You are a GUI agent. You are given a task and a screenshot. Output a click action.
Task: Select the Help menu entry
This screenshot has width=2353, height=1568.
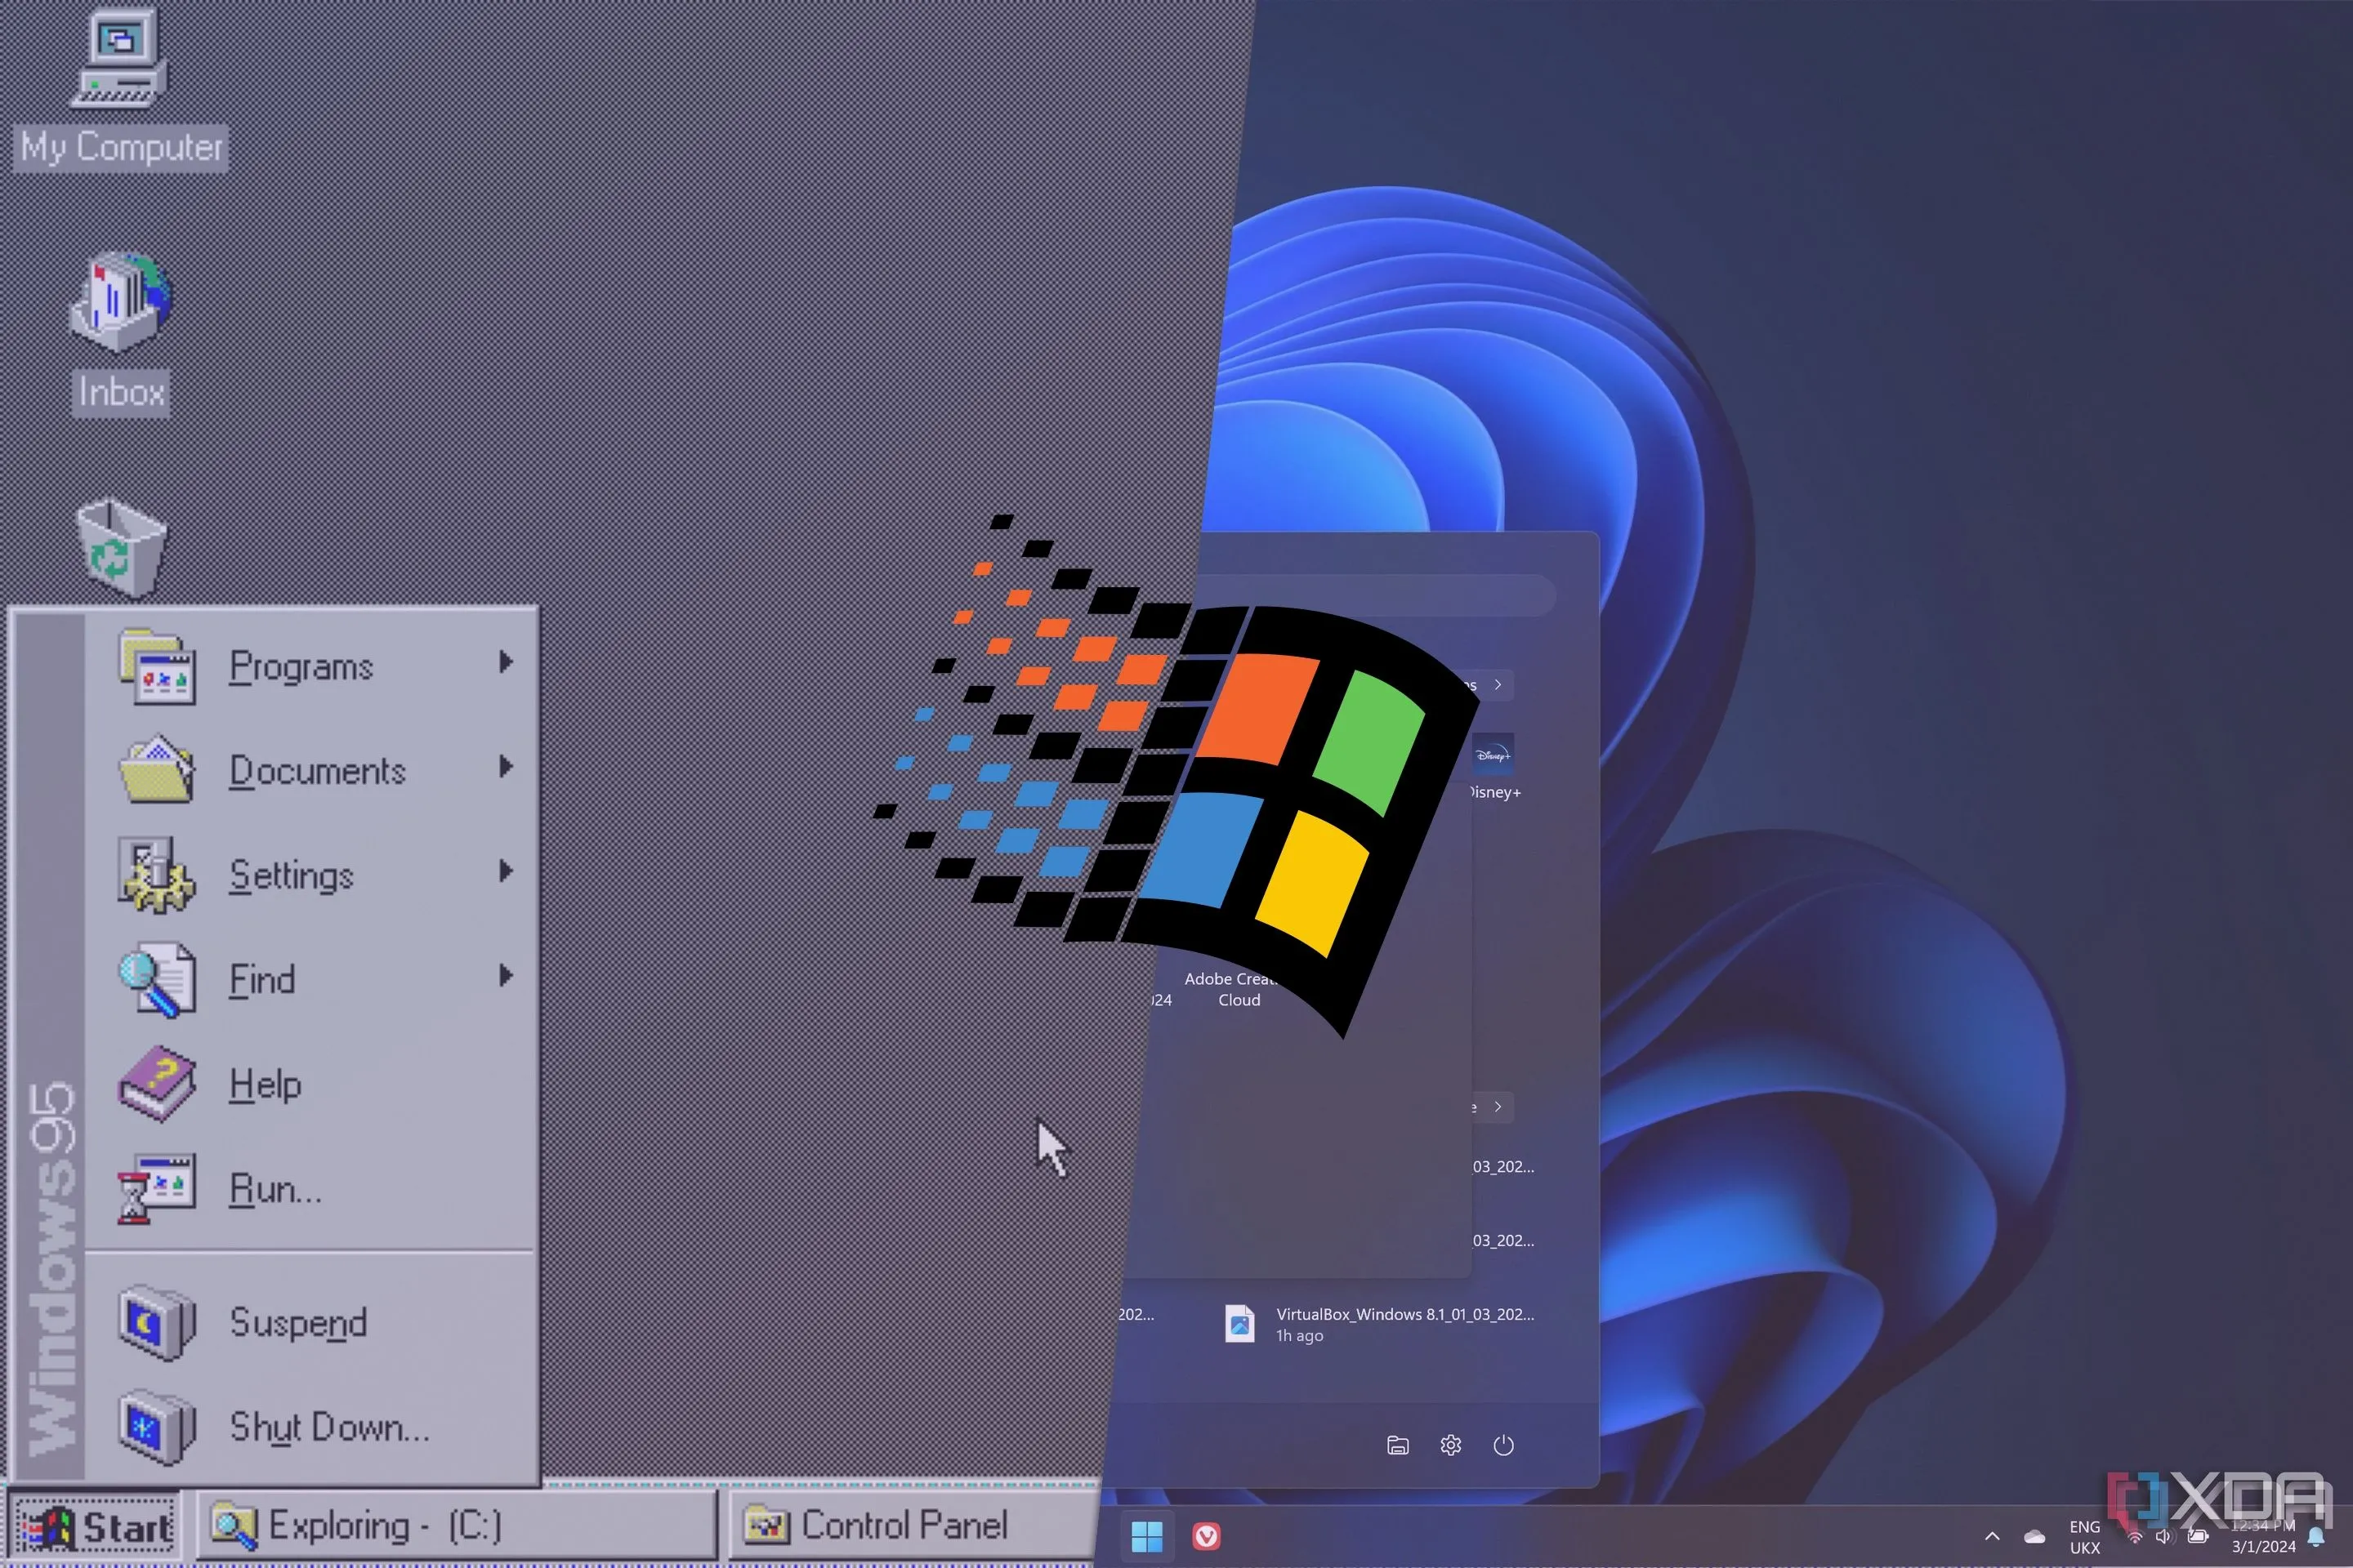pyautogui.click(x=310, y=1084)
